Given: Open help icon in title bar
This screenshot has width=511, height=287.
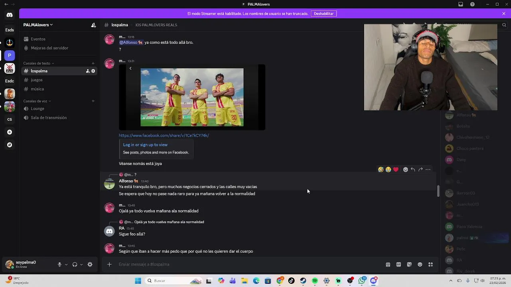Looking at the screenshot, I should [473, 4].
